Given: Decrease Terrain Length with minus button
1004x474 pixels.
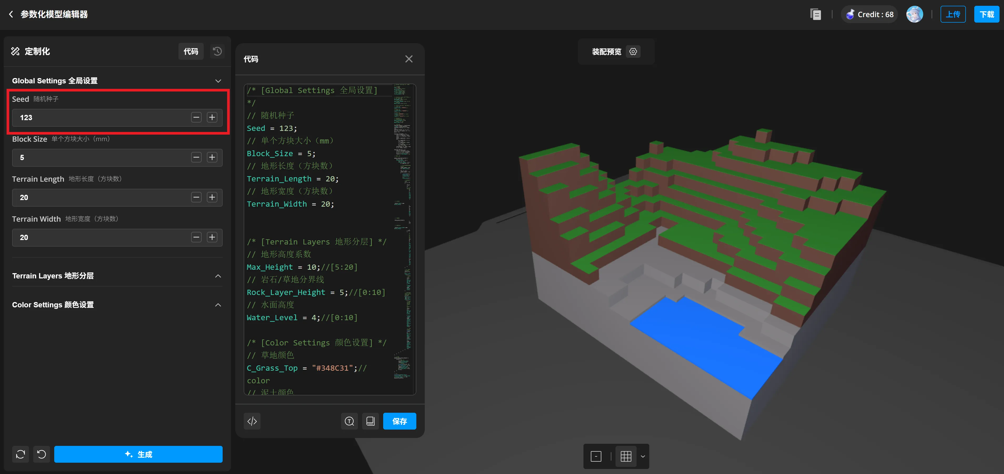Looking at the screenshot, I should 196,197.
